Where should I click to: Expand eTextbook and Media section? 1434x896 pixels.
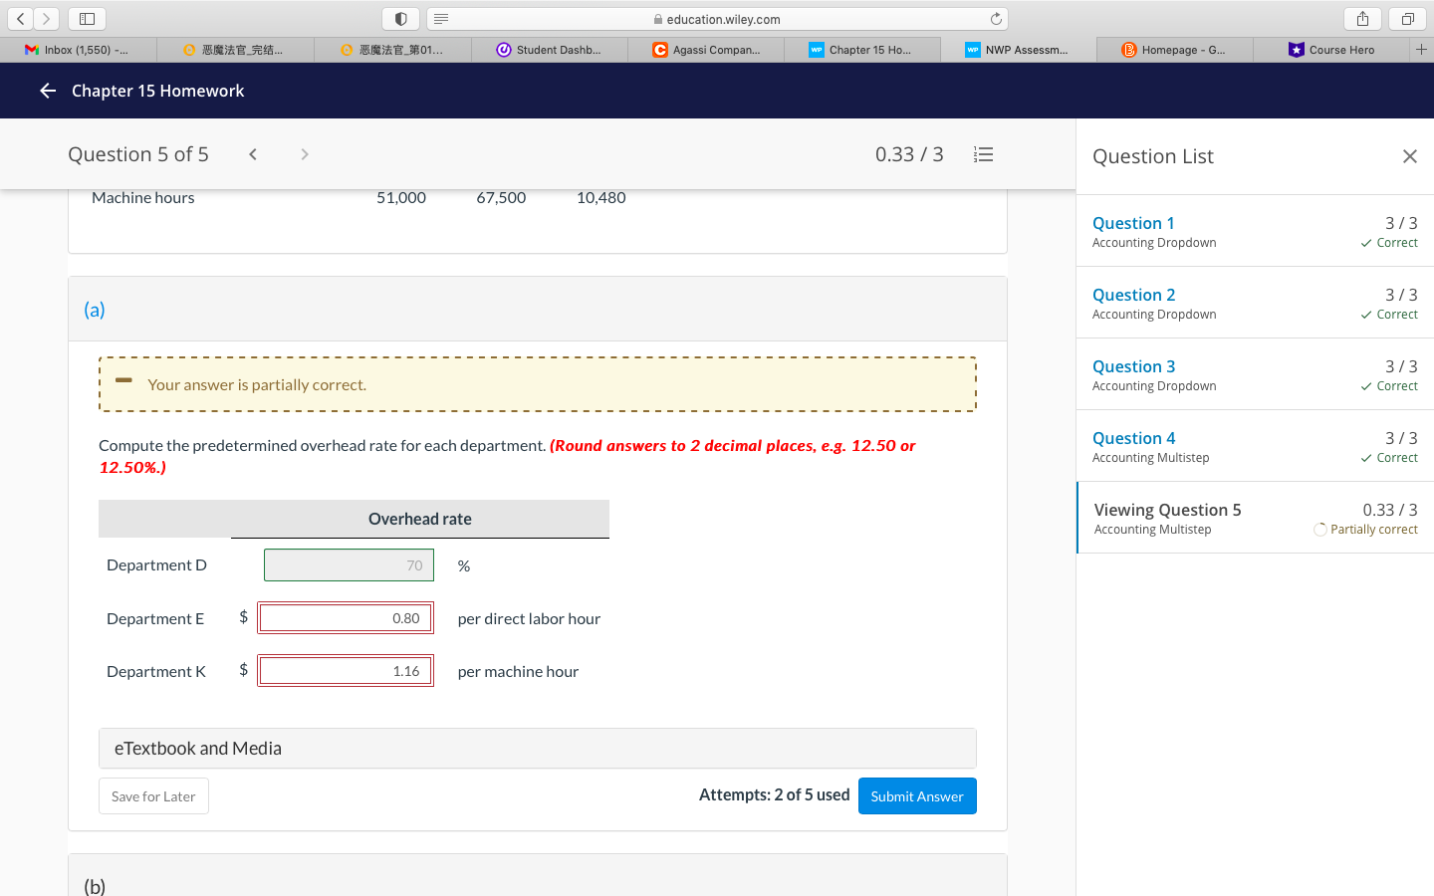[538, 749]
